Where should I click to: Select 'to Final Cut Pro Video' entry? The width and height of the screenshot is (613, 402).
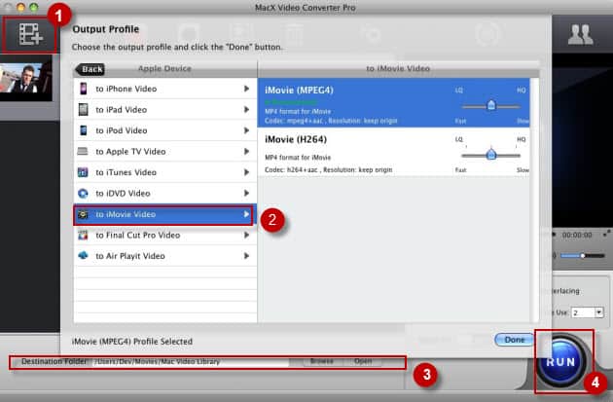pos(165,235)
